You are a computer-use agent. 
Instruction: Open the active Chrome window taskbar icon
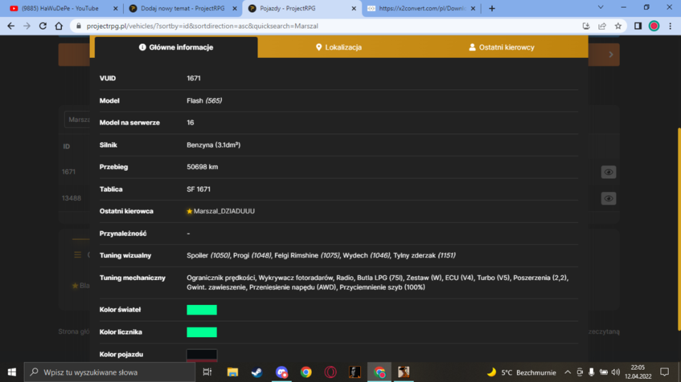[x=379, y=372]
